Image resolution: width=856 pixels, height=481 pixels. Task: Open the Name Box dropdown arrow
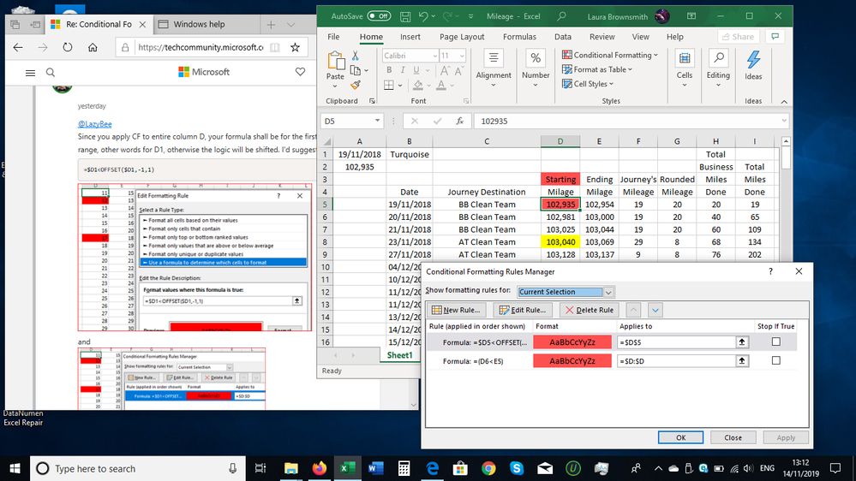click(377, 121)
